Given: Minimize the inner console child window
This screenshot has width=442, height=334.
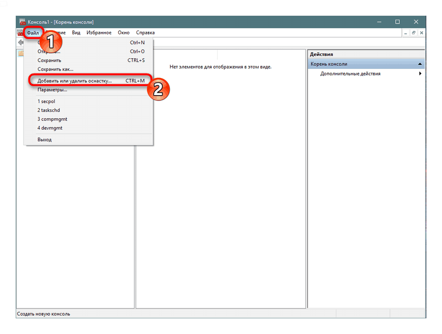Looking at the screenshot, I should pyautogui.click(x=405, y=33).
